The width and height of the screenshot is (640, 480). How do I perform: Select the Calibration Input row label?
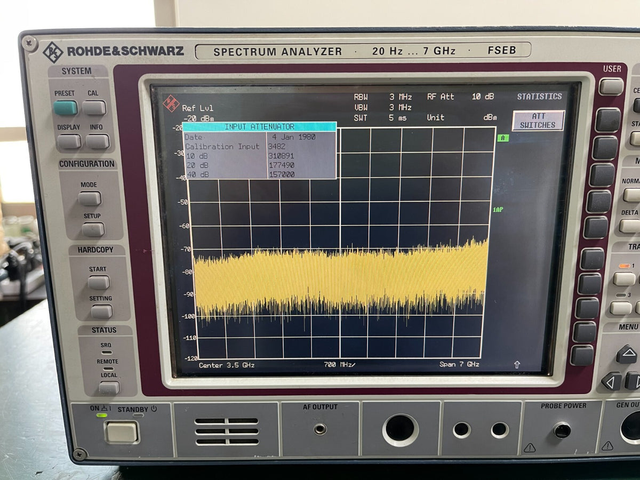pos(223,147)
